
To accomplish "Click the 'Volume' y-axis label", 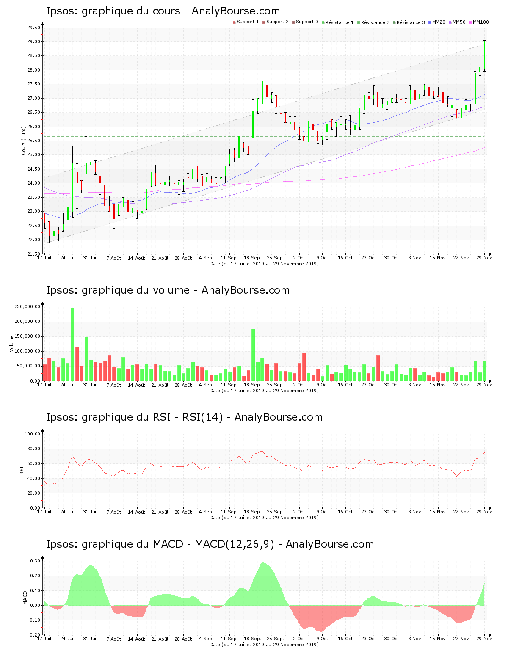I will [x=12, y=343].
